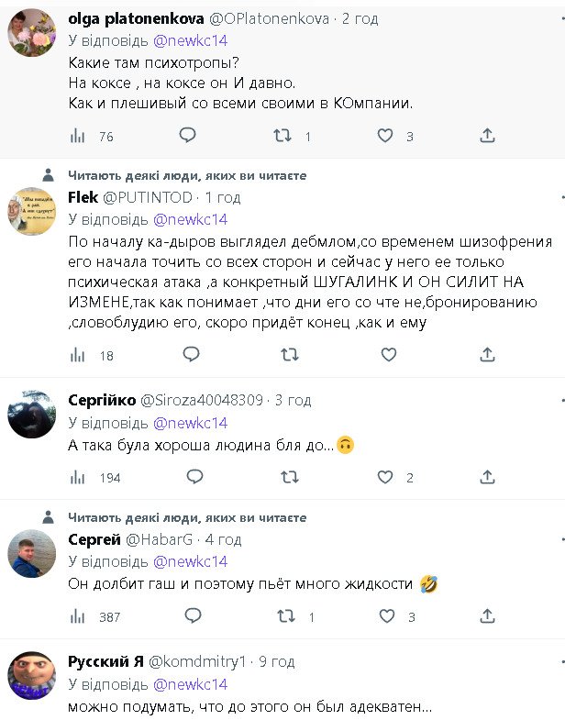Viewport: 565px width, 720px height.
Task: View analytics for Flek's tweet
Action: (x=79, y=355)
